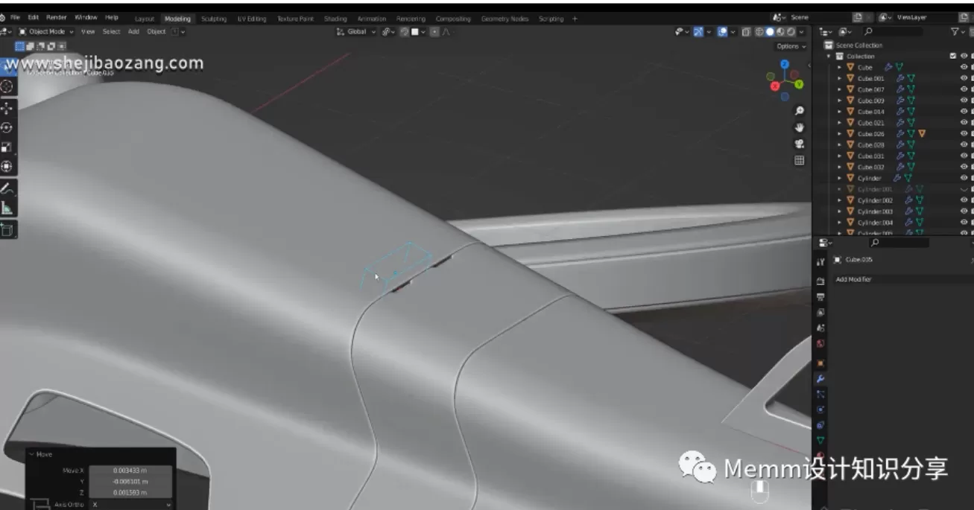Select the Measure tool
This screenshot has width=974, height=510.
click(x=7, y=208)
